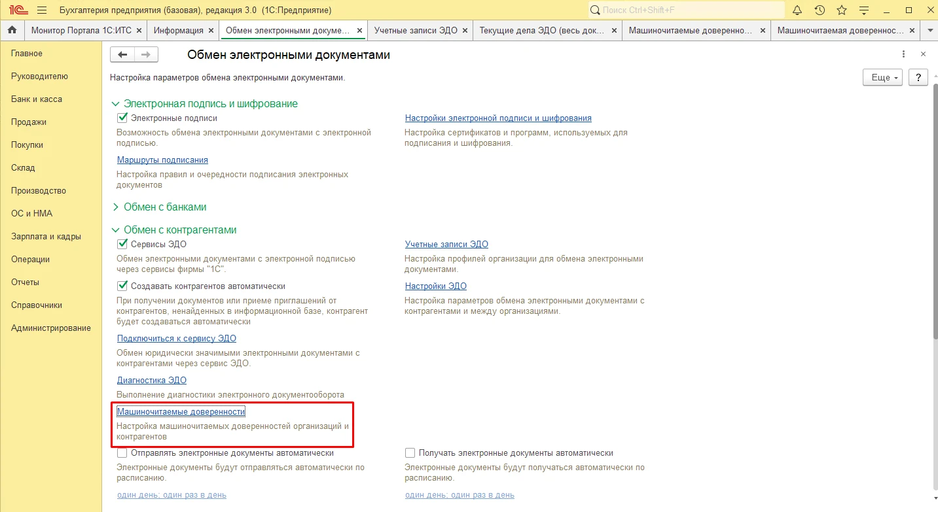Open Отчеты section in sidebar

click(25, 282)
